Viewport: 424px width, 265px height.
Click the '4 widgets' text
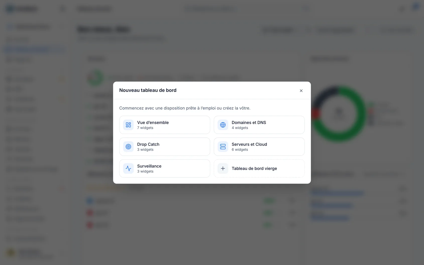point(240,128)
